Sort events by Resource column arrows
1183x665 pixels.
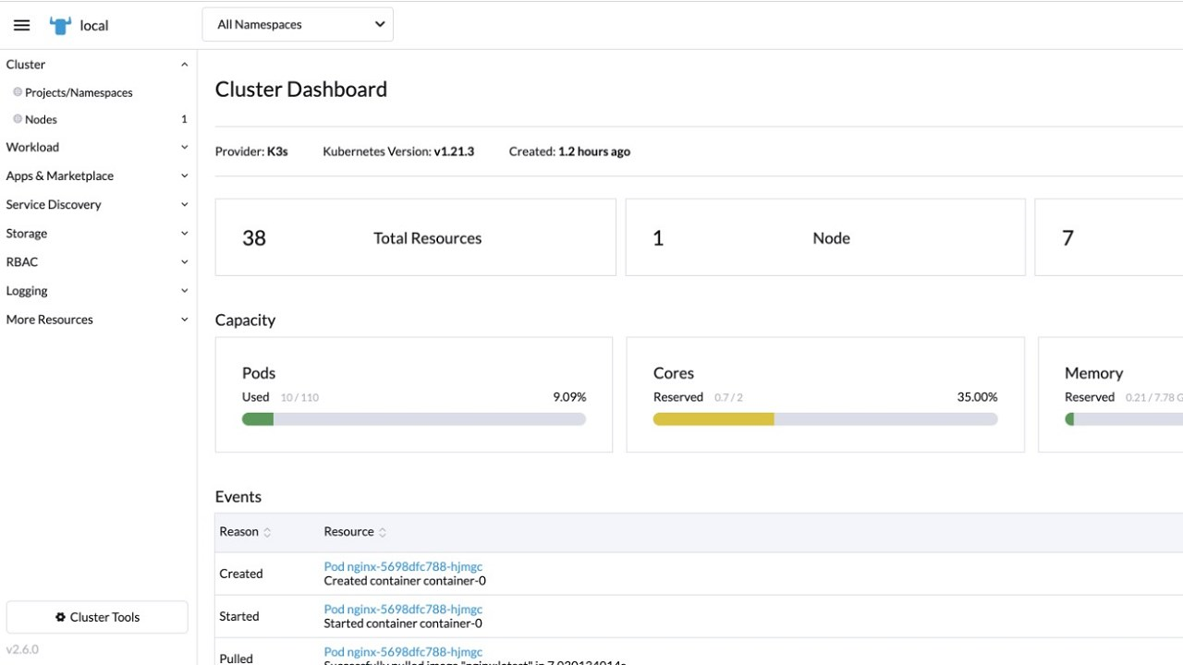point(383,532)
